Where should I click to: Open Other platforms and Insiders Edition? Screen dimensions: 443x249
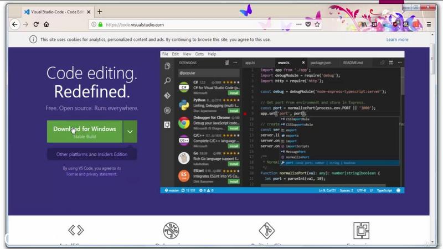coord(92,154)
